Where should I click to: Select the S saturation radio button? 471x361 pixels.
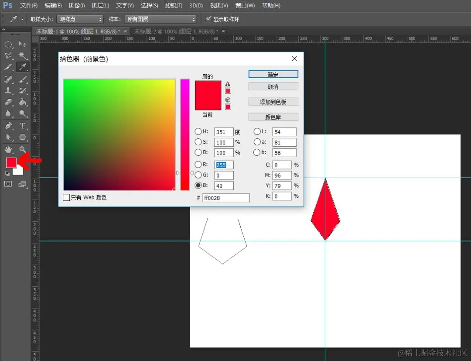click(198, 142)
